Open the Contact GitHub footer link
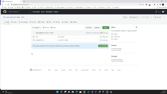This screenshot has height=94, width=167. (x=85, y=70)
